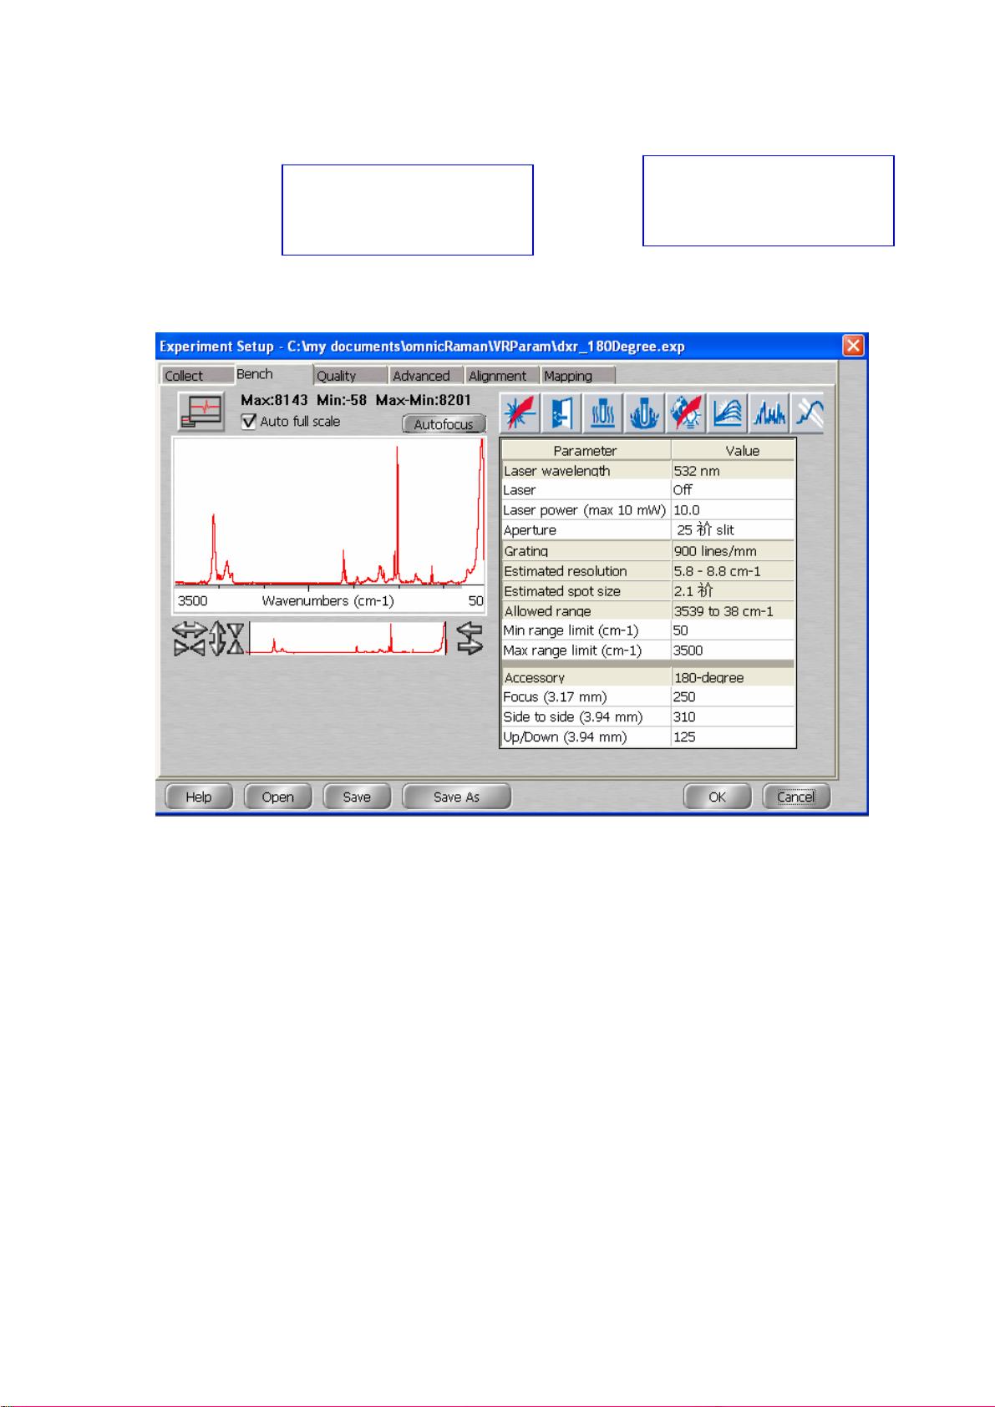This screenshot has width=995, height=1407.
Task: Click the left-right roll arrows beside mini spectrum
Action: (470, 639)
